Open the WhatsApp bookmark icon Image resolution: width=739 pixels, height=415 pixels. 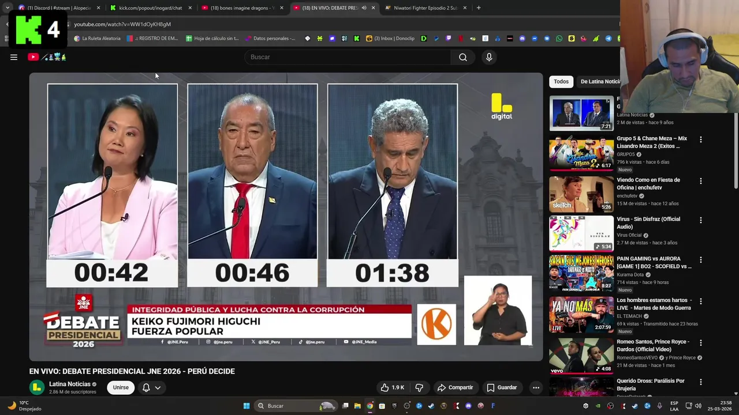tap(559, 39)
